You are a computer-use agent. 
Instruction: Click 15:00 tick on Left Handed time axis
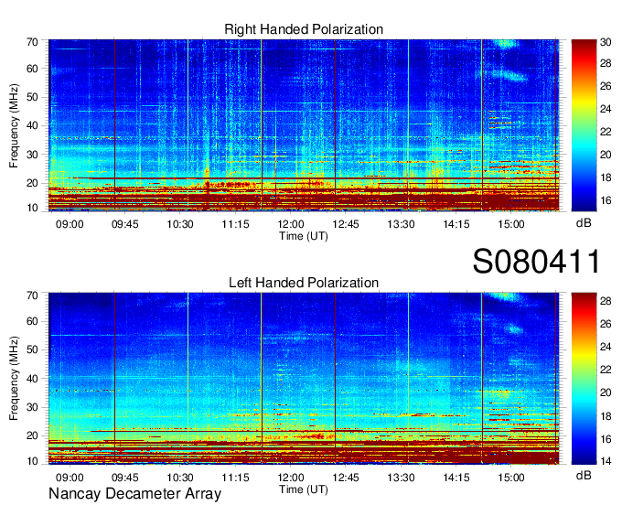point(511,478)
